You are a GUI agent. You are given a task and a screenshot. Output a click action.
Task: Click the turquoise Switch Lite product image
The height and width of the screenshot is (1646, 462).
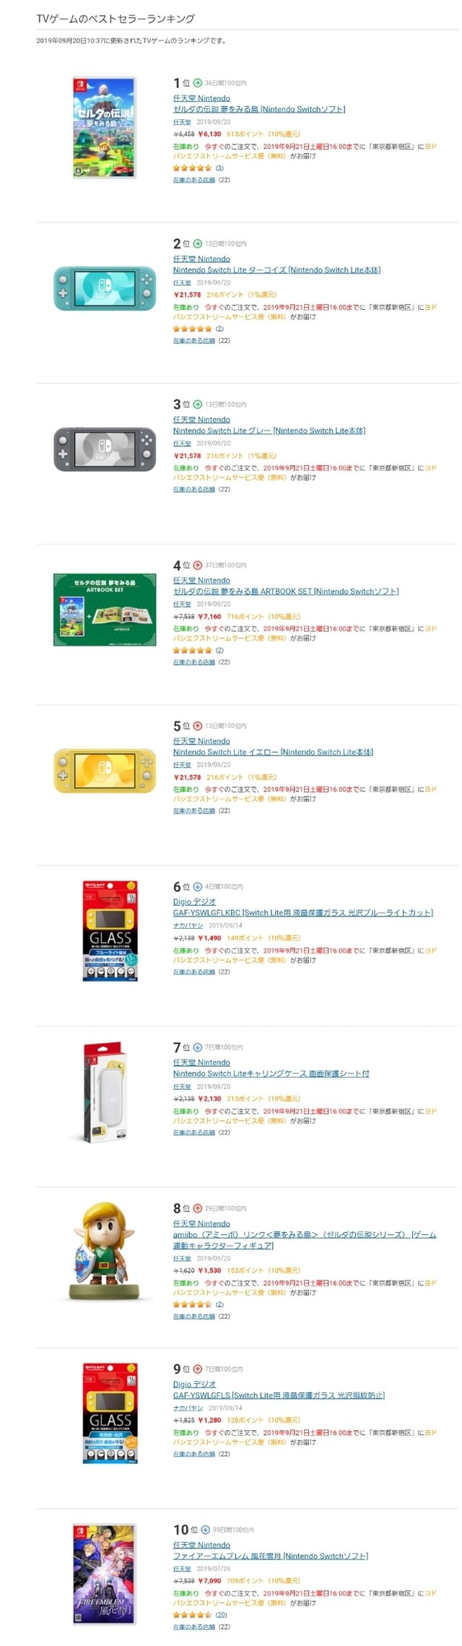tap(105, 288)
